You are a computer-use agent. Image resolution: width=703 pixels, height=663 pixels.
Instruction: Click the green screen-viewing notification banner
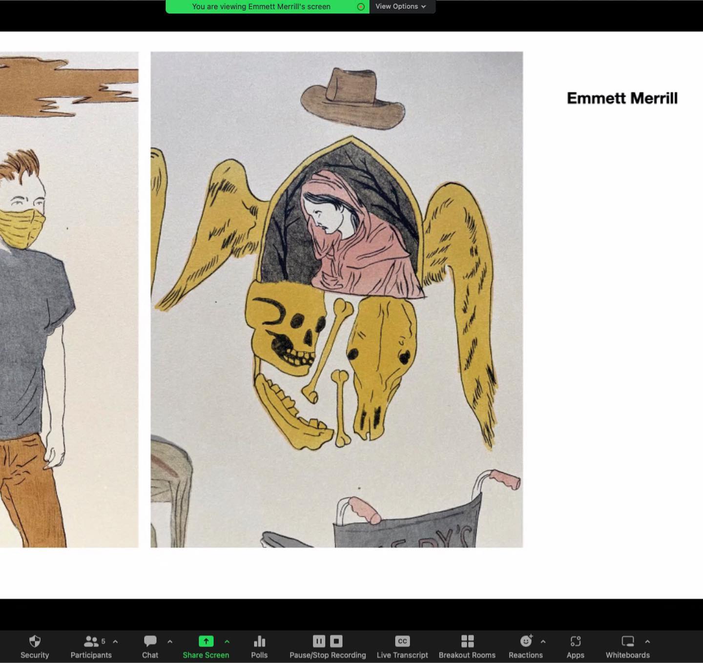261,6
